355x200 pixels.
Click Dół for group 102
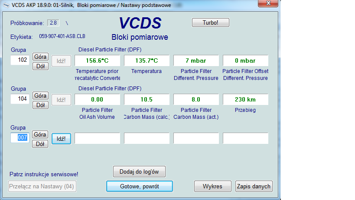pos(40,66)
